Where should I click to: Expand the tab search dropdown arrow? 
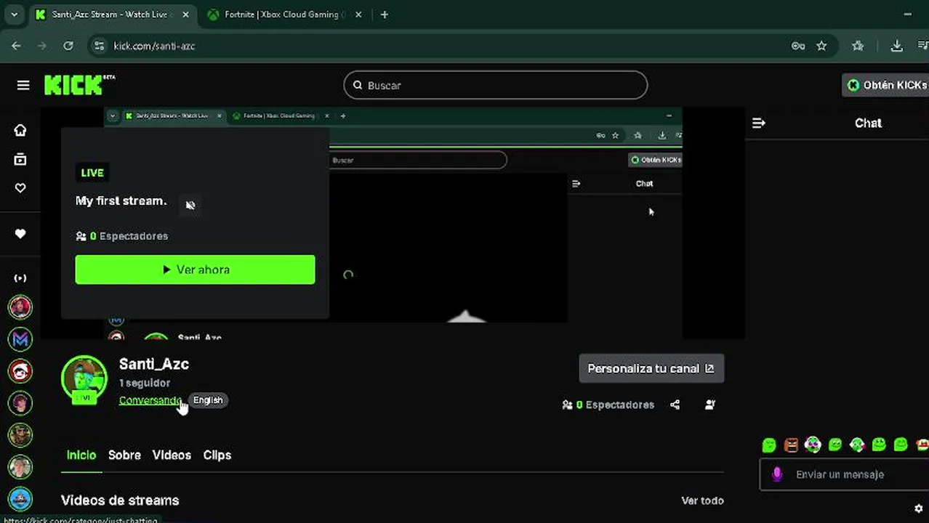pos(14,15)
